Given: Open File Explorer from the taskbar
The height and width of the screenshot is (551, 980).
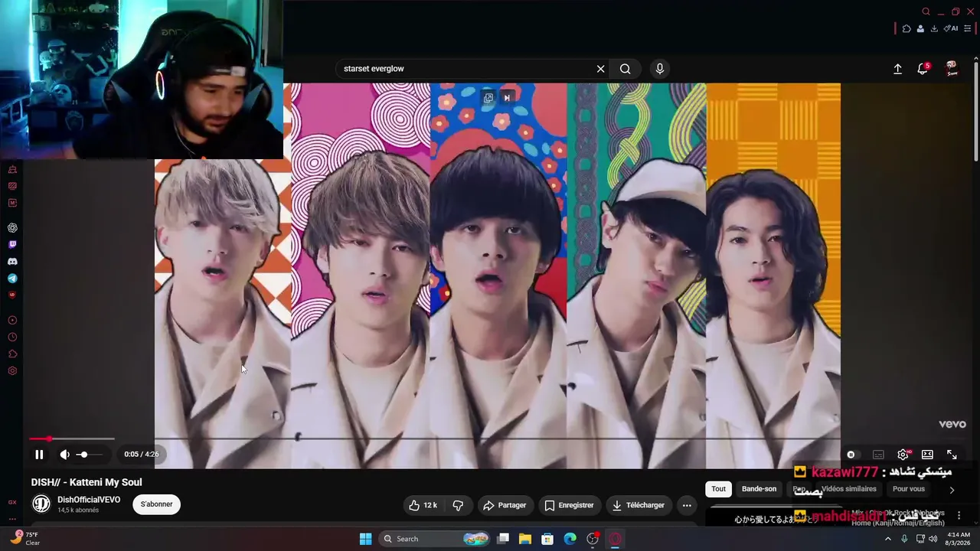Looking at the screenshot, I should (x=526, y=539).
